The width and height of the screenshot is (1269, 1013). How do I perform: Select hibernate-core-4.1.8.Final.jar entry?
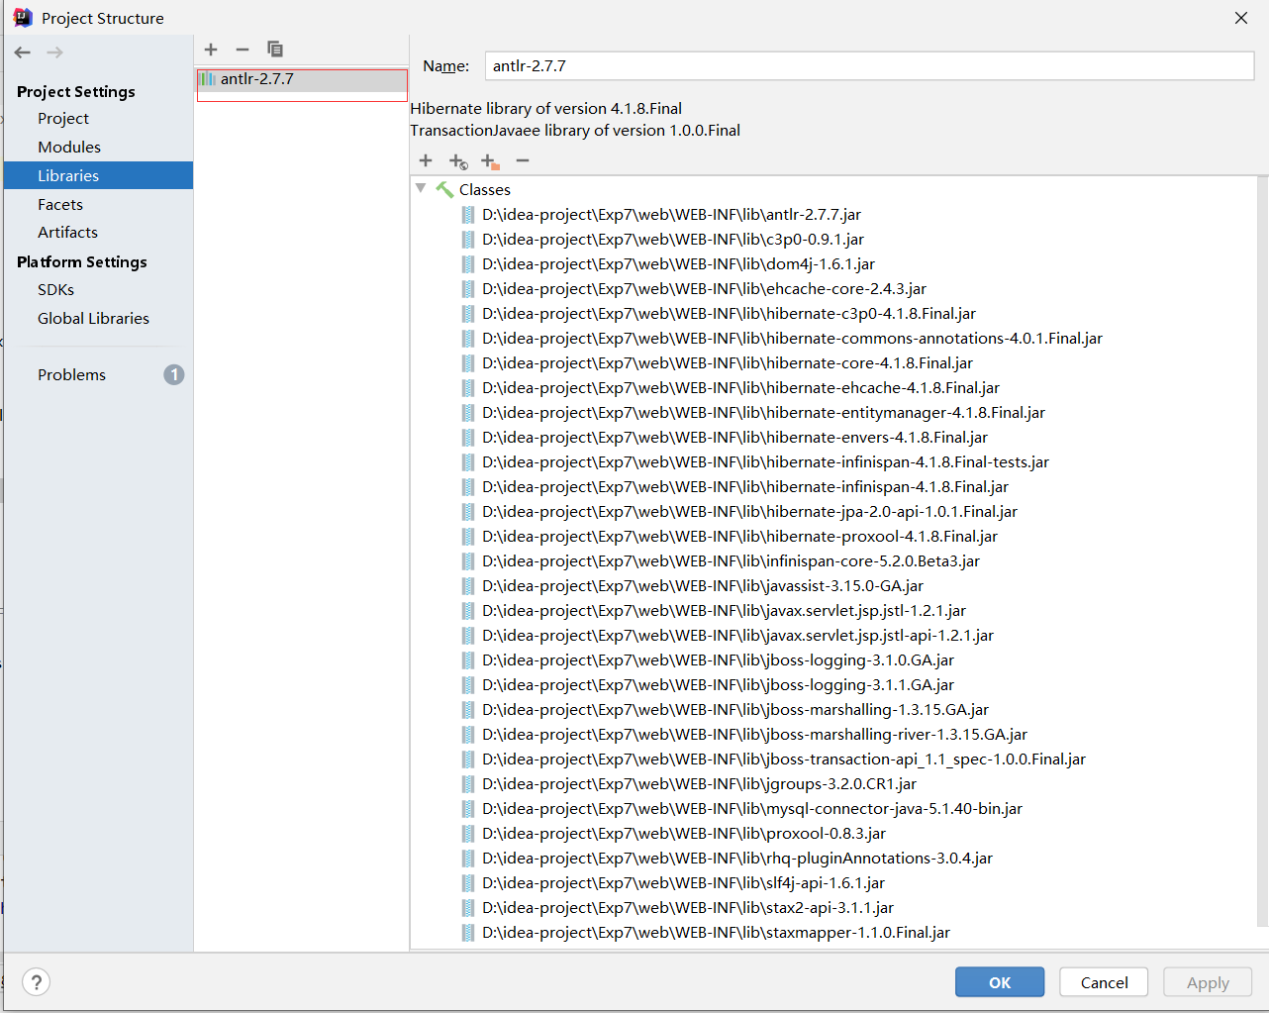pos(728,363)
